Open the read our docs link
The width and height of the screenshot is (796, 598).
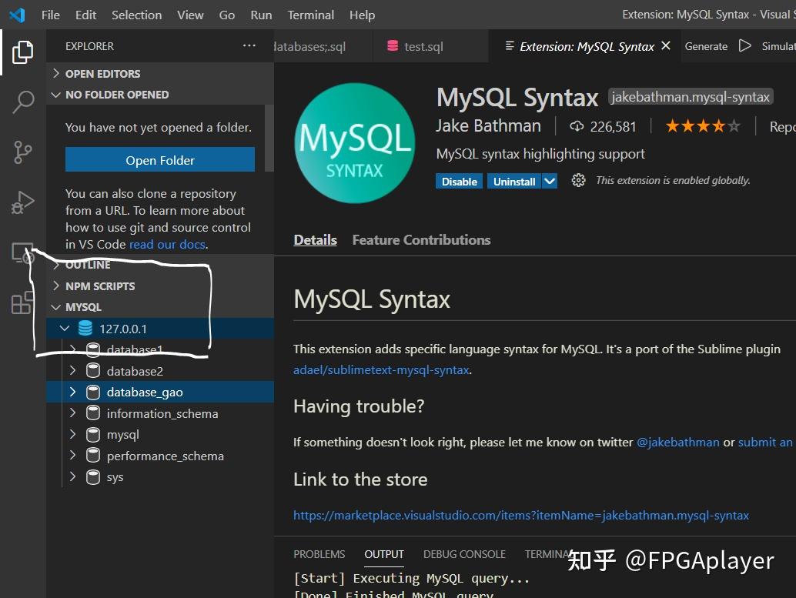[167, 244]
